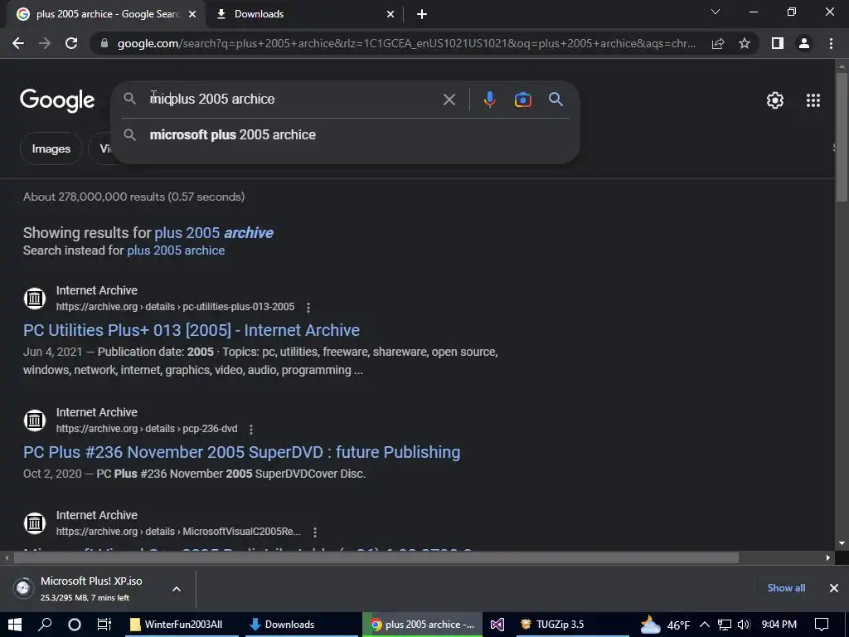Start voice search with microphone icon
Viewport: 849px width, 637px height.
(489, 100)
